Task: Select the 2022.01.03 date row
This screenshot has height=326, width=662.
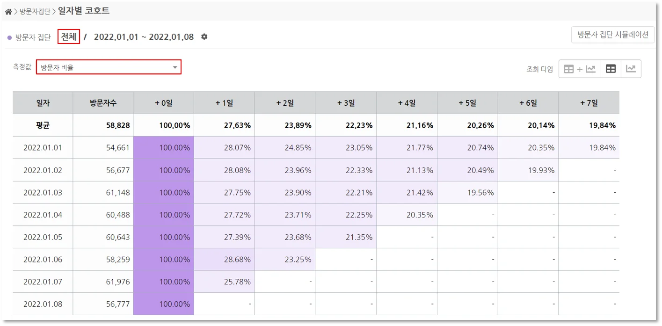Action: (x=43, y=192)
